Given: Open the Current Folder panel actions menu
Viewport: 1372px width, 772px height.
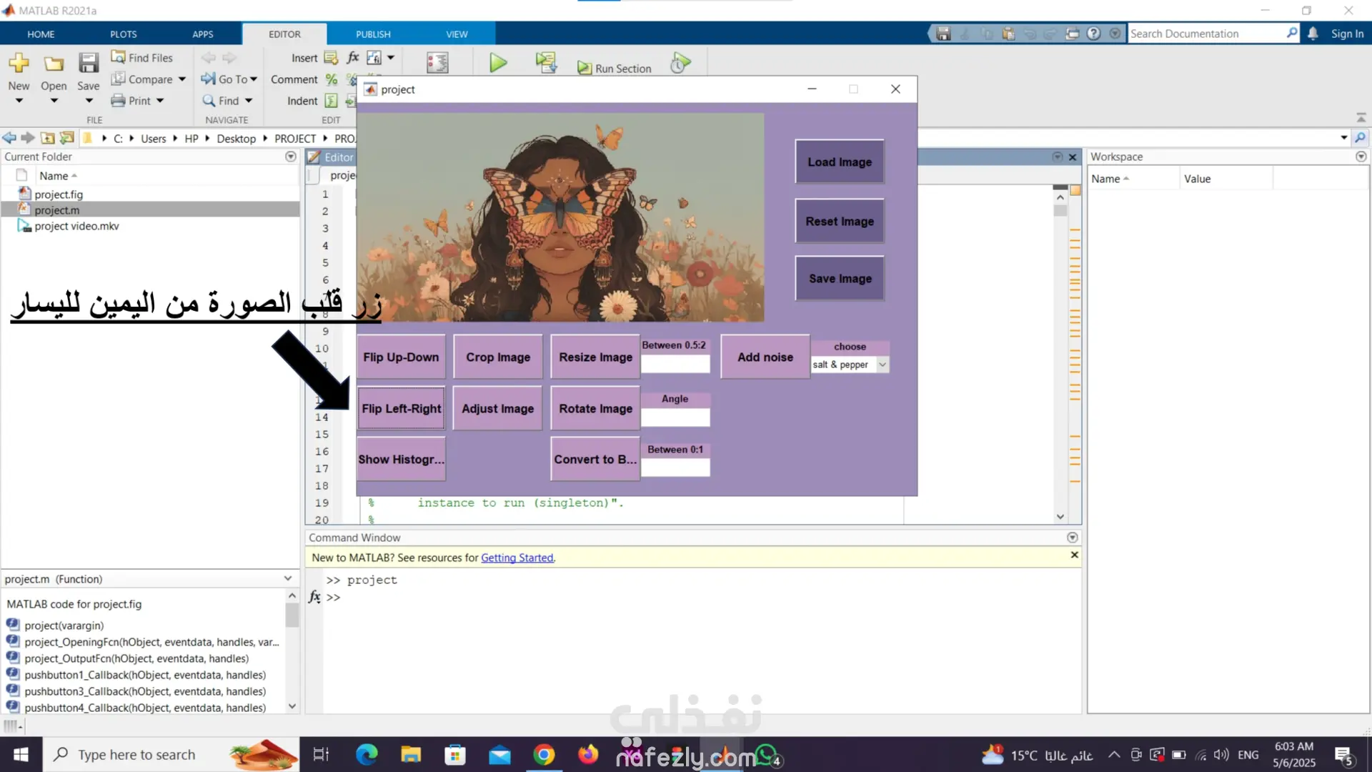Looking at the screenshot, I should point(291,157).
